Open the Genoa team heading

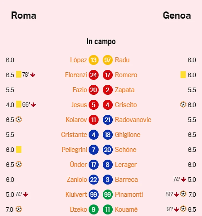pos(177,15)
